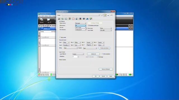Open the Dot size dropdown

point(81,27)
